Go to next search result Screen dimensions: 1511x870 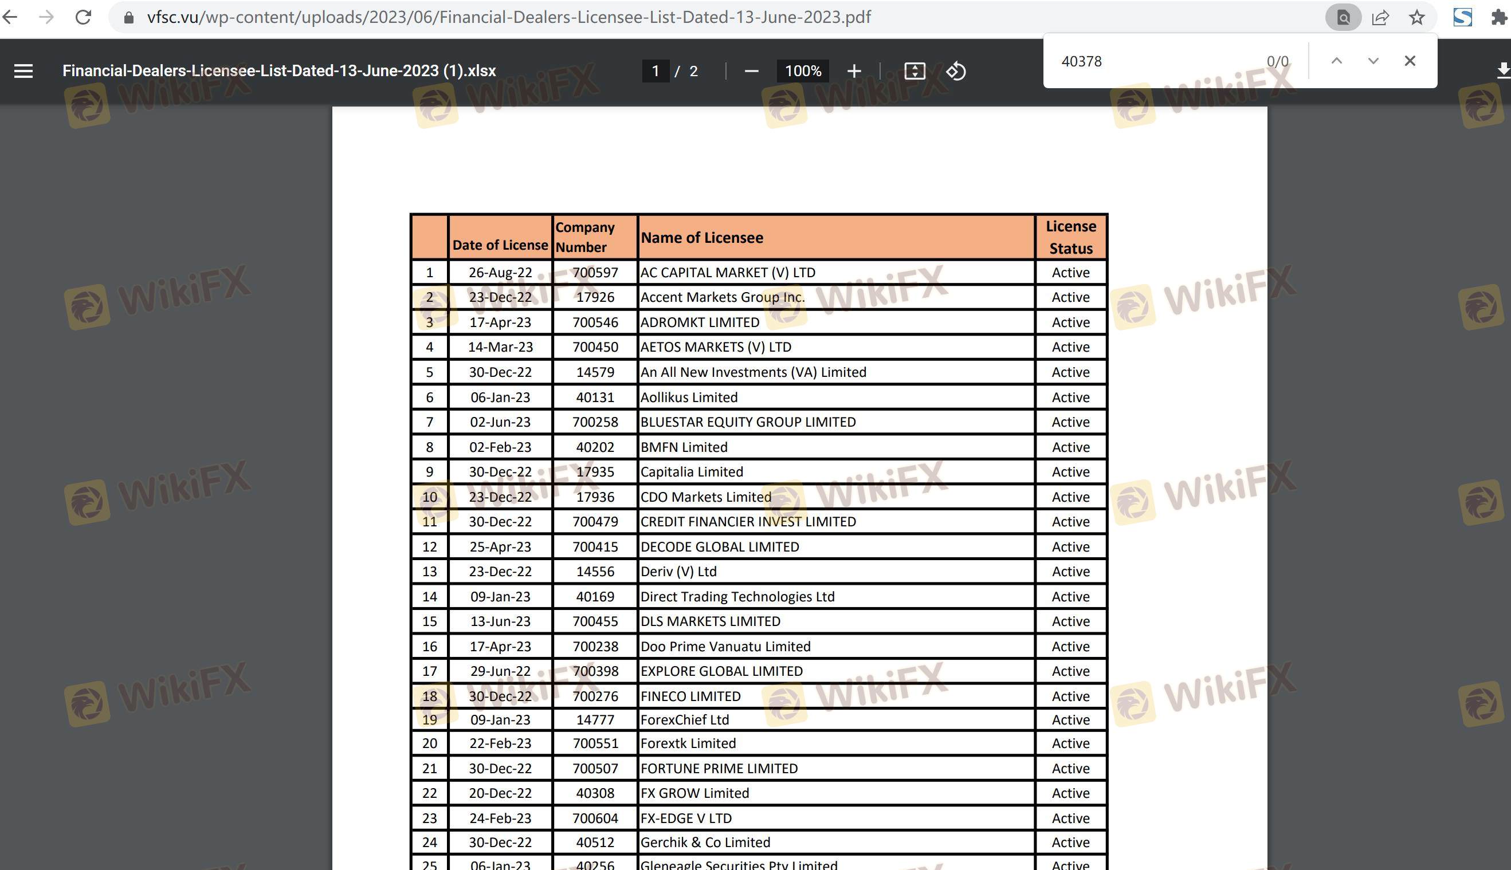click(1373, 61)
